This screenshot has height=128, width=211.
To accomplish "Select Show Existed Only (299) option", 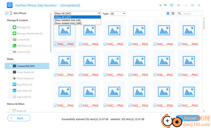I will pos(77,23).
